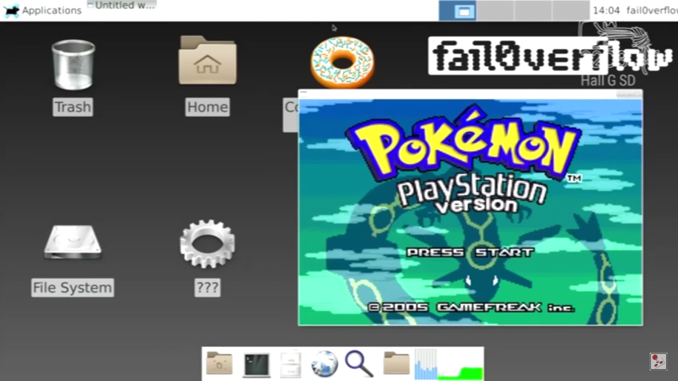Click the Pokémon game window title bar
This screenshot has width=678, height=381.
point(459,94)
